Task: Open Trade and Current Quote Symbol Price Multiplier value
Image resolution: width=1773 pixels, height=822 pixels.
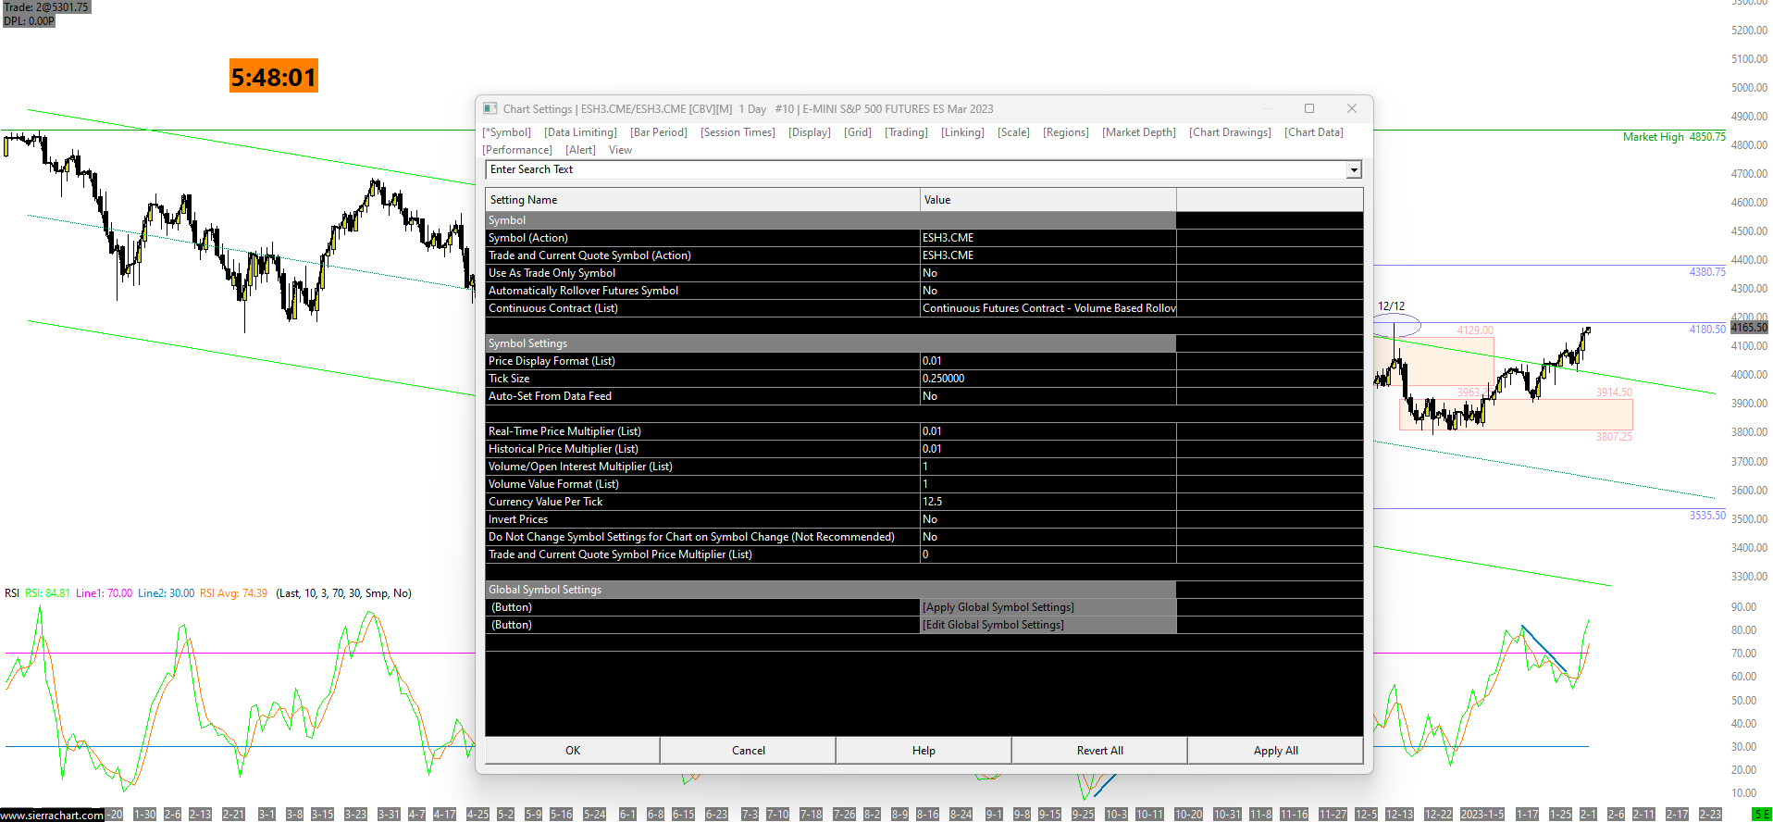Action: tap(1048, 554)
